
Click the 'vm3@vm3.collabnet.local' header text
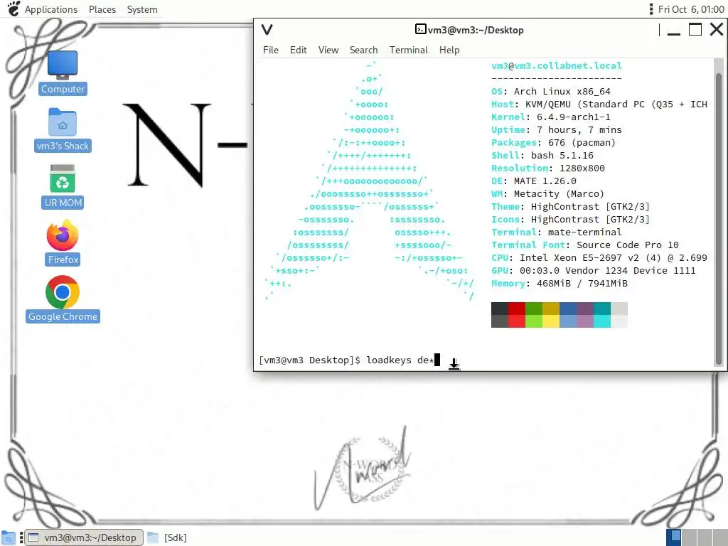coord(556,65)
